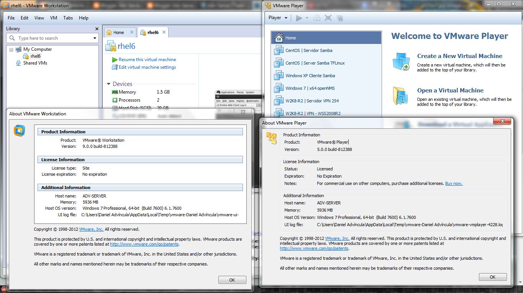Image resolution: width=523 pixels, height=293 pixels.
Task: Open the Edit menu in VMware Workstation
Action: 25,18
